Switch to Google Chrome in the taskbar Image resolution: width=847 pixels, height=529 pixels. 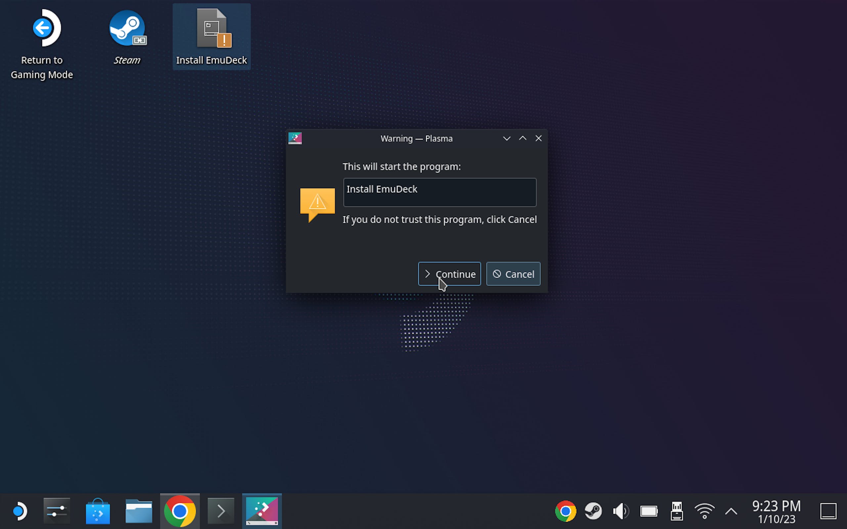pos(180,511)
